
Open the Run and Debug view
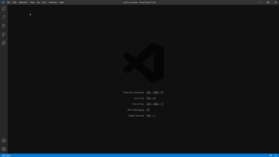tap(4, 34)
